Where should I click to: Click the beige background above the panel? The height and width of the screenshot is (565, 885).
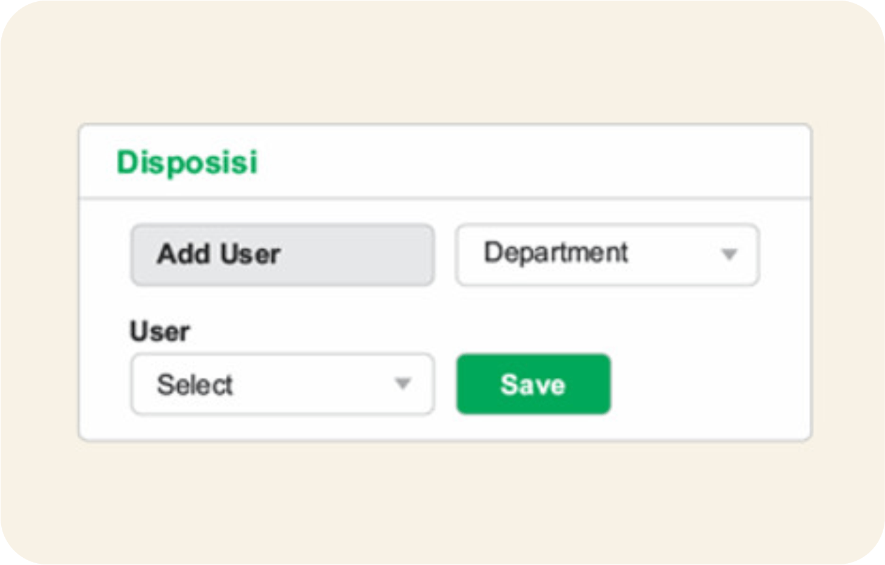(x=442, y=66)
